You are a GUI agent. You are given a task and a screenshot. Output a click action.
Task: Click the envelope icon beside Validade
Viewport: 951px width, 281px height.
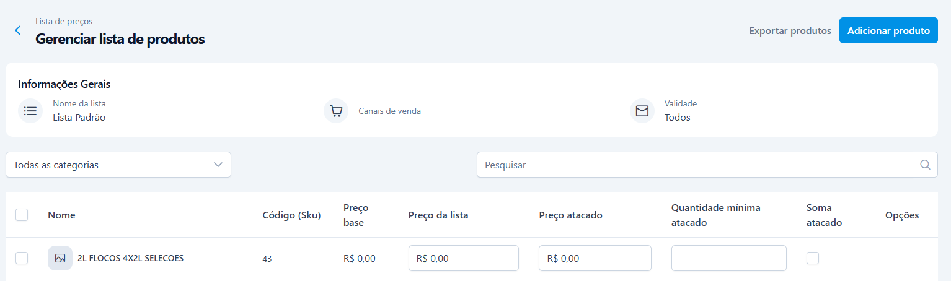pyautogui.click(x=642, y=111)
